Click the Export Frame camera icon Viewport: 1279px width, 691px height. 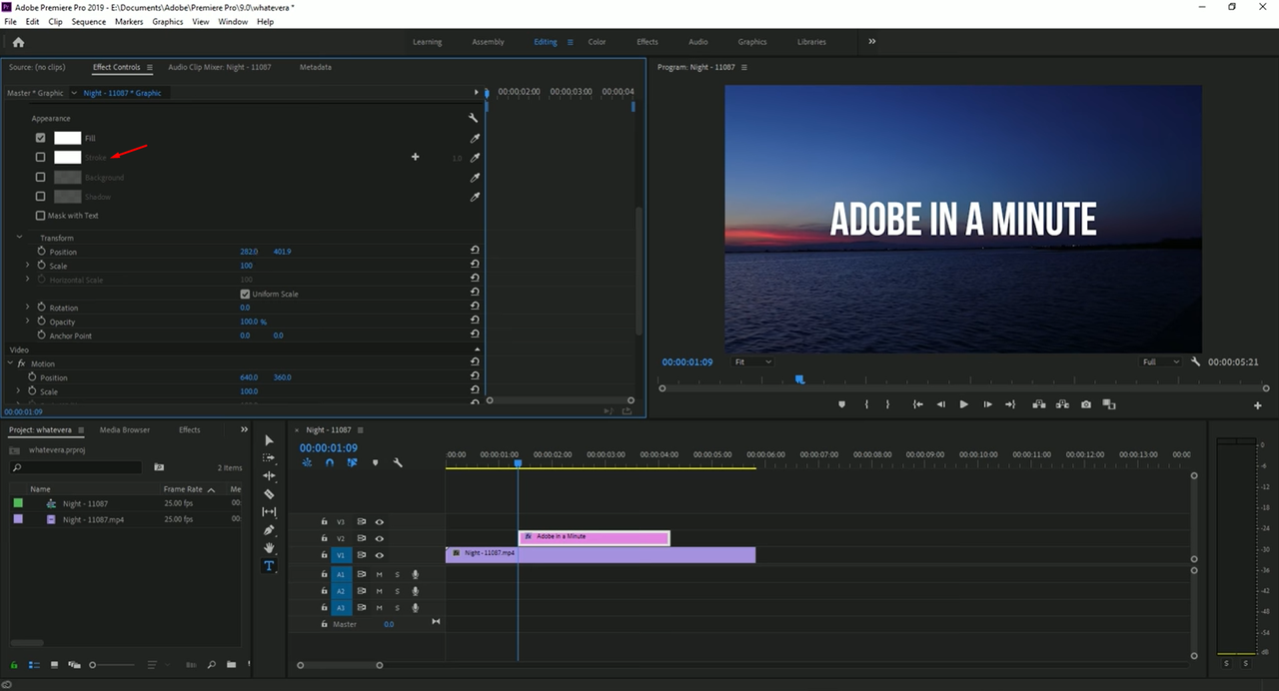click(1086, 404)
